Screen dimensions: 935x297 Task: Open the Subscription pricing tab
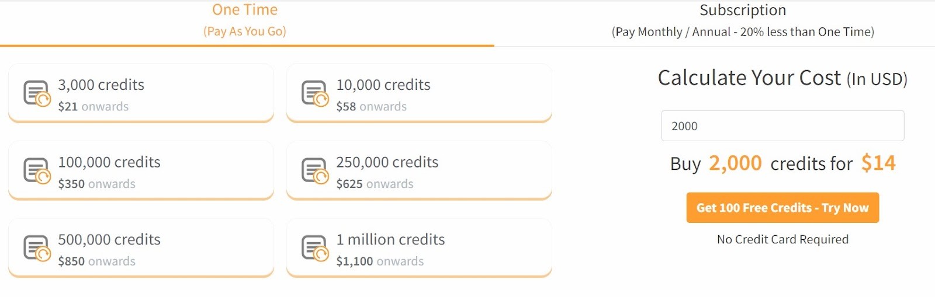(743, 20)
